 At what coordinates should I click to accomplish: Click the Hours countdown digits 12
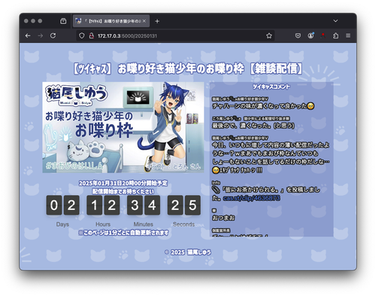pos(103,206)
